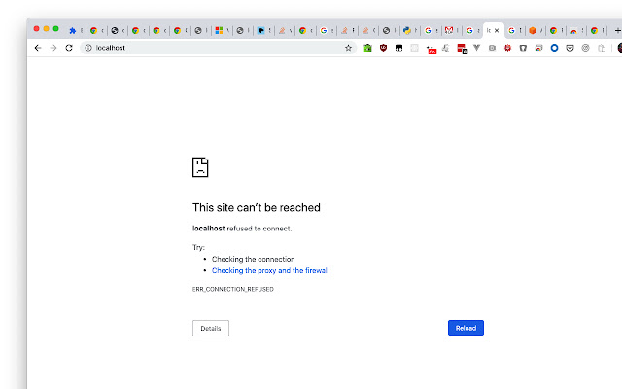Switch to the blue puzzle-piece tab
Screen dimensions: 622x389
pyautogui.click(x=73, y=30)
